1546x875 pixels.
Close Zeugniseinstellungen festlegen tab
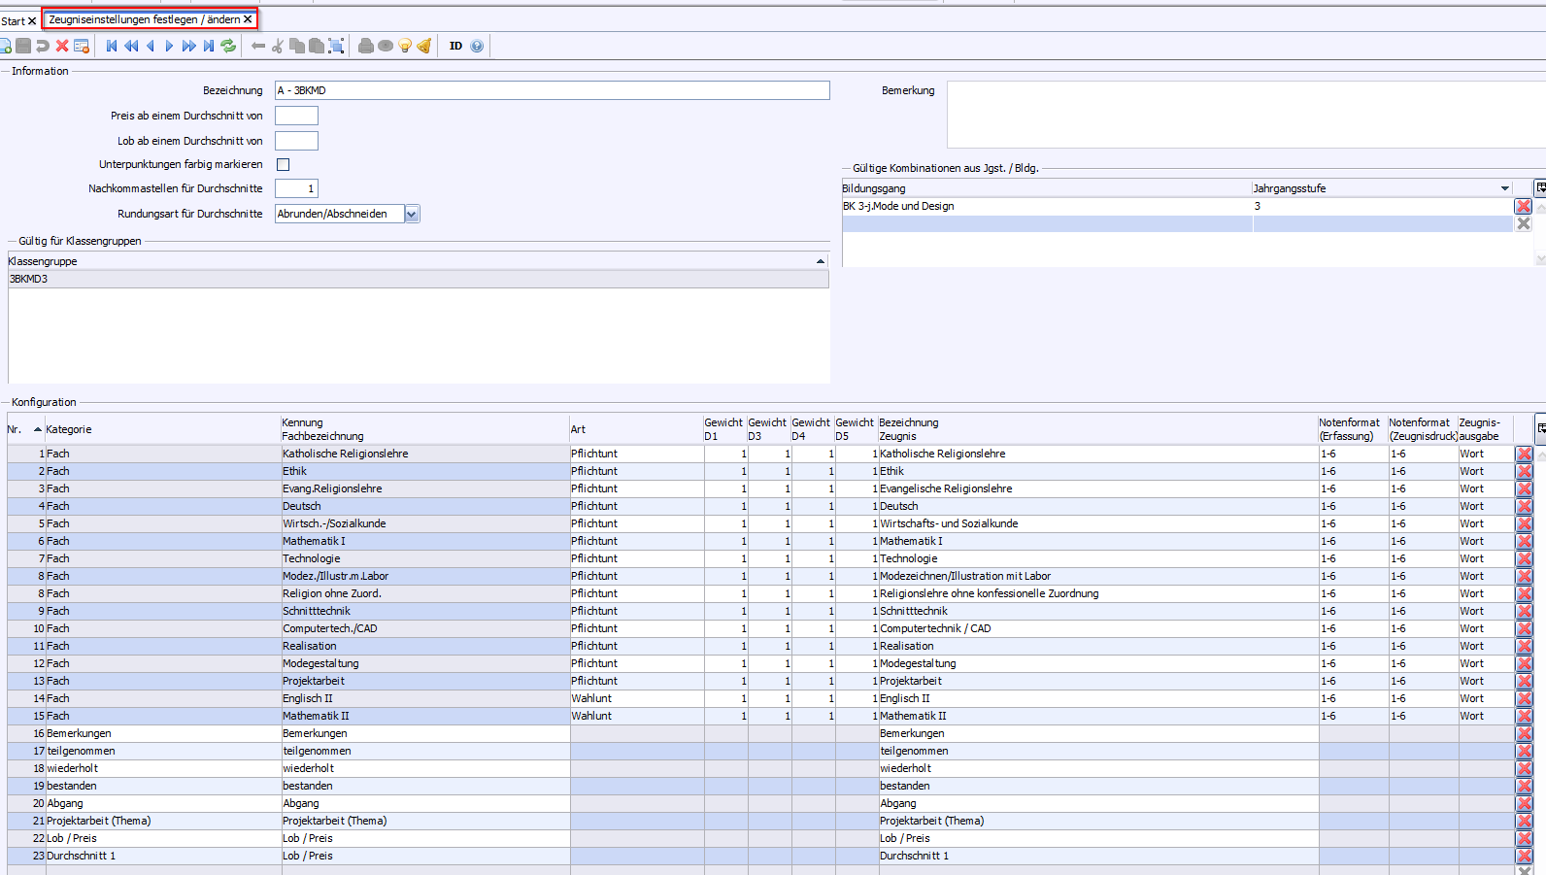[x=248, y=19]
